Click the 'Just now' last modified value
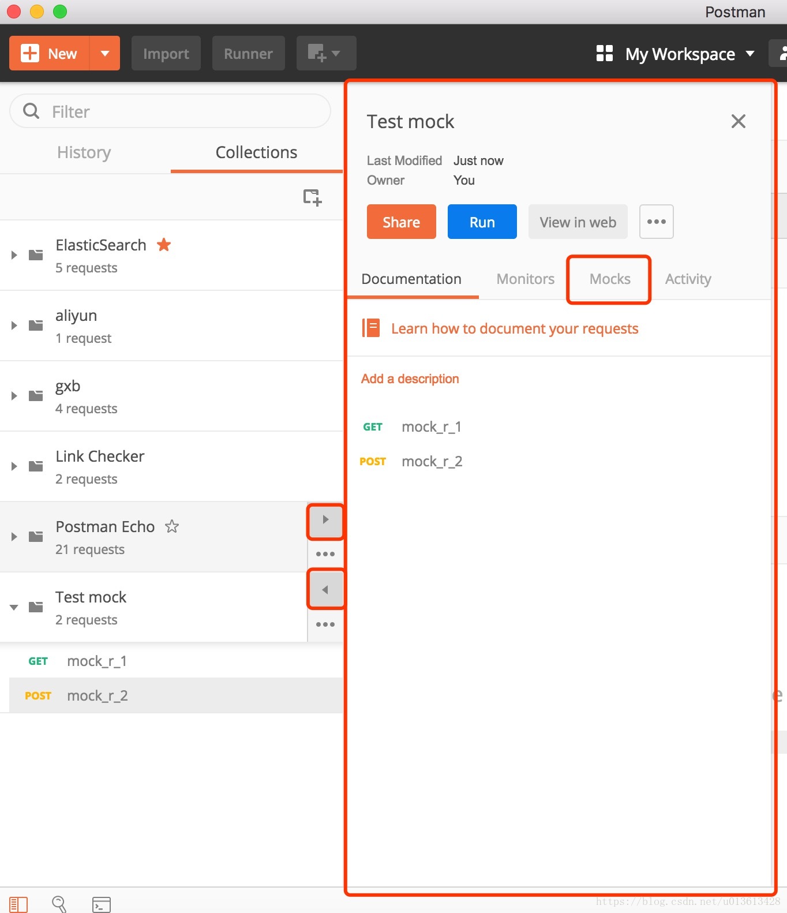787x913 pixels. (478, 160)
